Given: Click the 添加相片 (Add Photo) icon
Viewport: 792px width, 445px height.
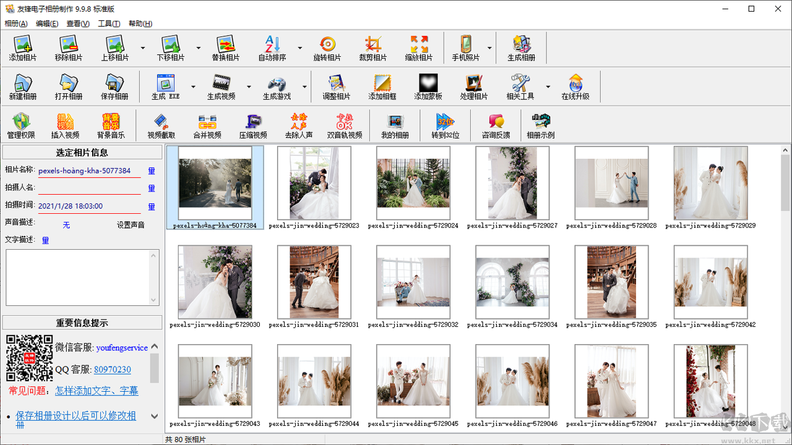Looking at the screenshot, I should coord(23,48).
